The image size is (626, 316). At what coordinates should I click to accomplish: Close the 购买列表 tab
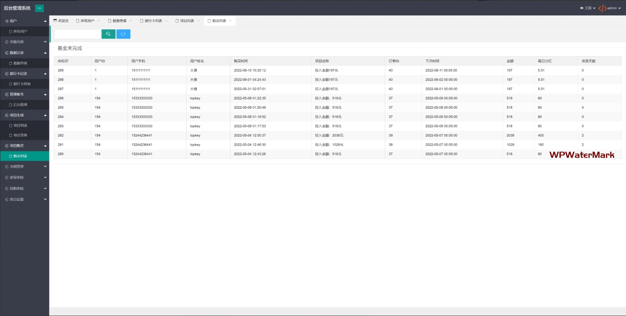click(x=230, y=21)
